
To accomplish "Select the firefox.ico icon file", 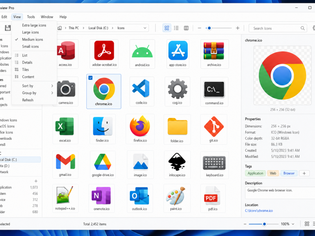I will pos(140,129).
